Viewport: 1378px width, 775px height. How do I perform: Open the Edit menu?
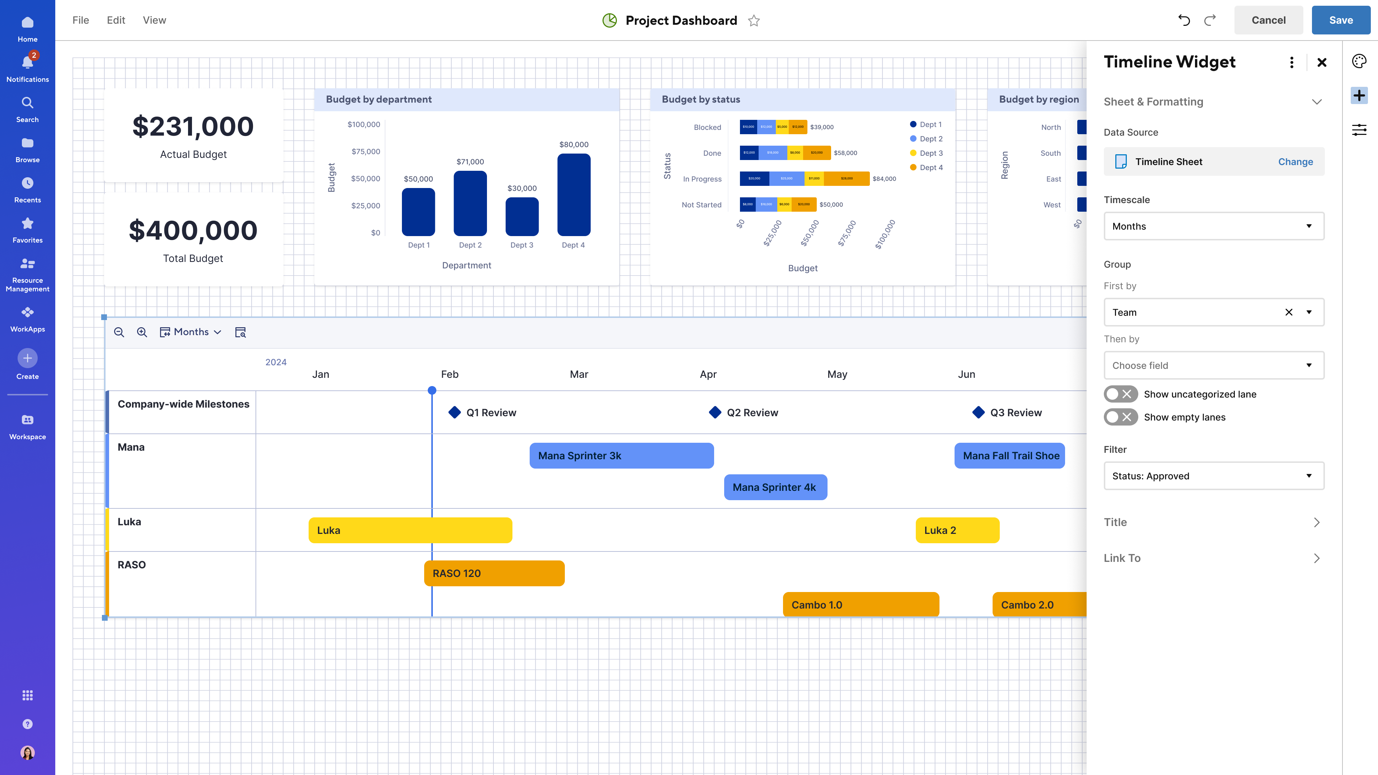coord(116,20)
